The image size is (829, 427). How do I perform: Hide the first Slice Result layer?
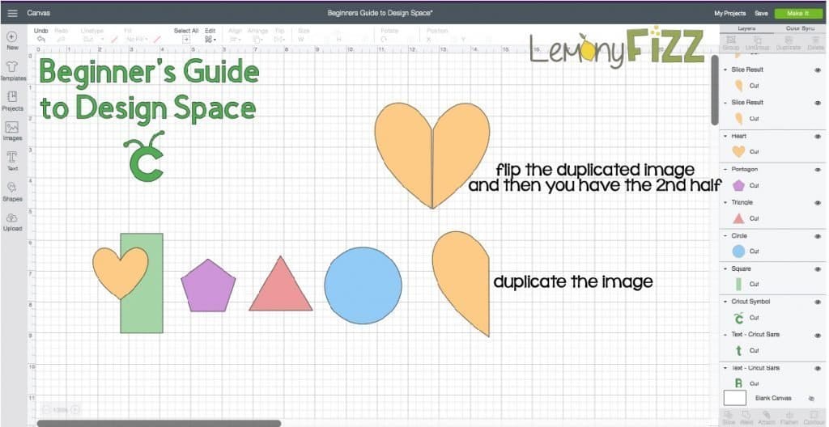point(818,70)
